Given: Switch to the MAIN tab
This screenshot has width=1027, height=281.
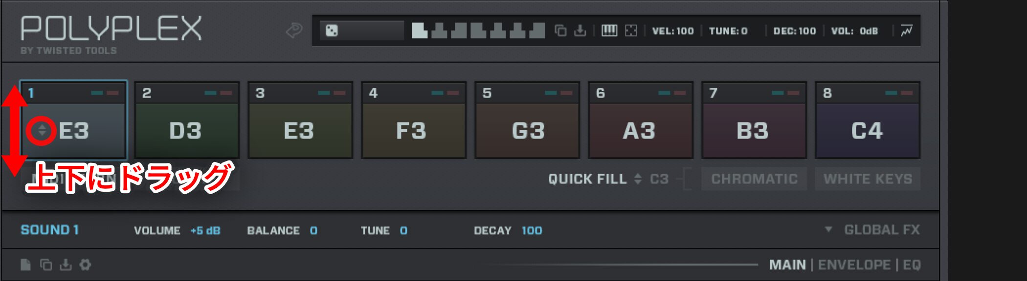Looking at the screenshot, I should pos(787,265).
